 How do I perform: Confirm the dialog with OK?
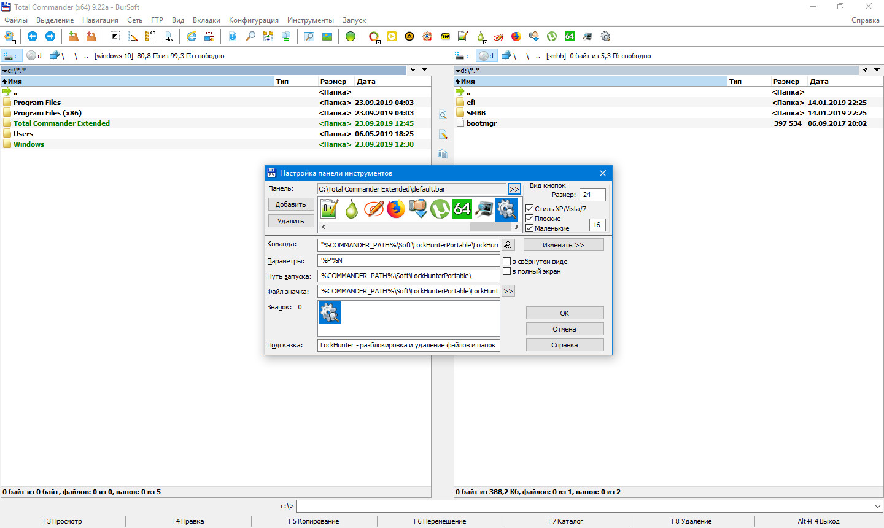point(565,313)
